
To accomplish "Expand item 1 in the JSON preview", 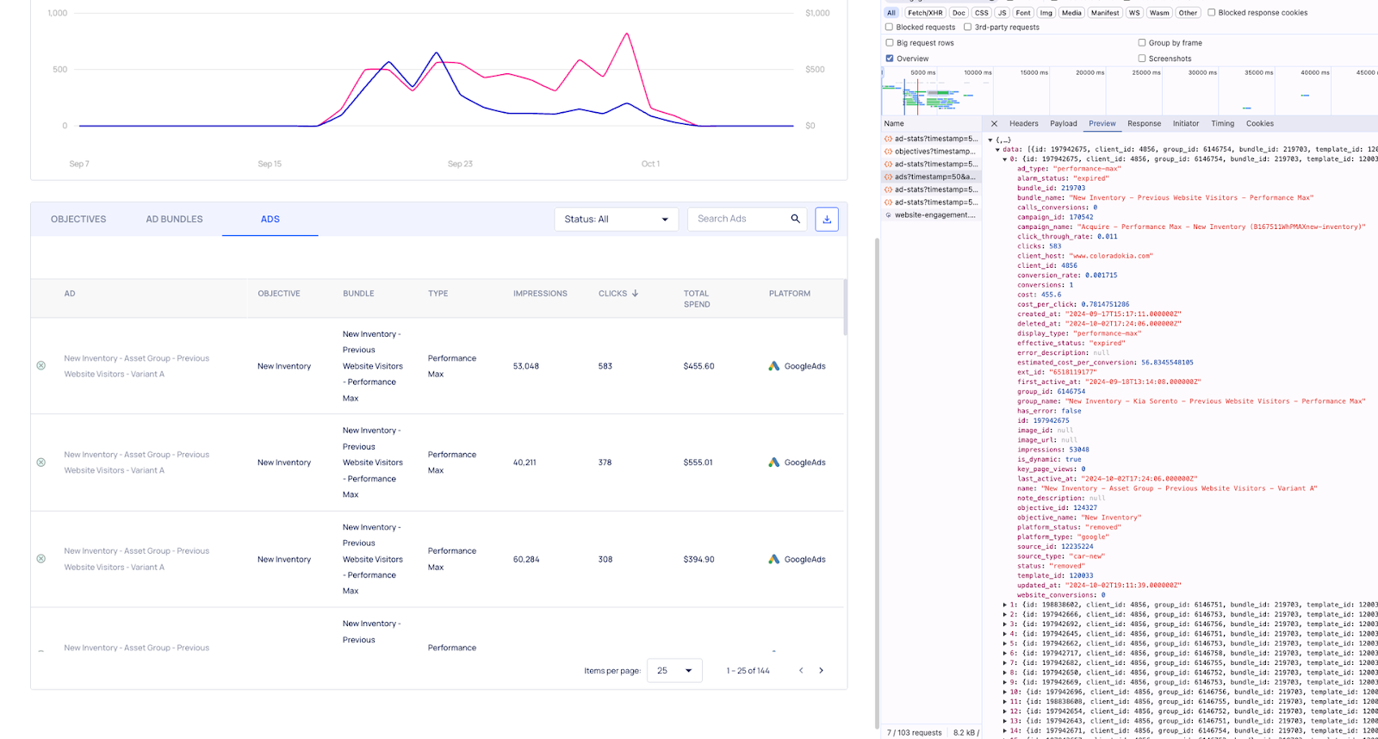I will (x=1005, y=605).
